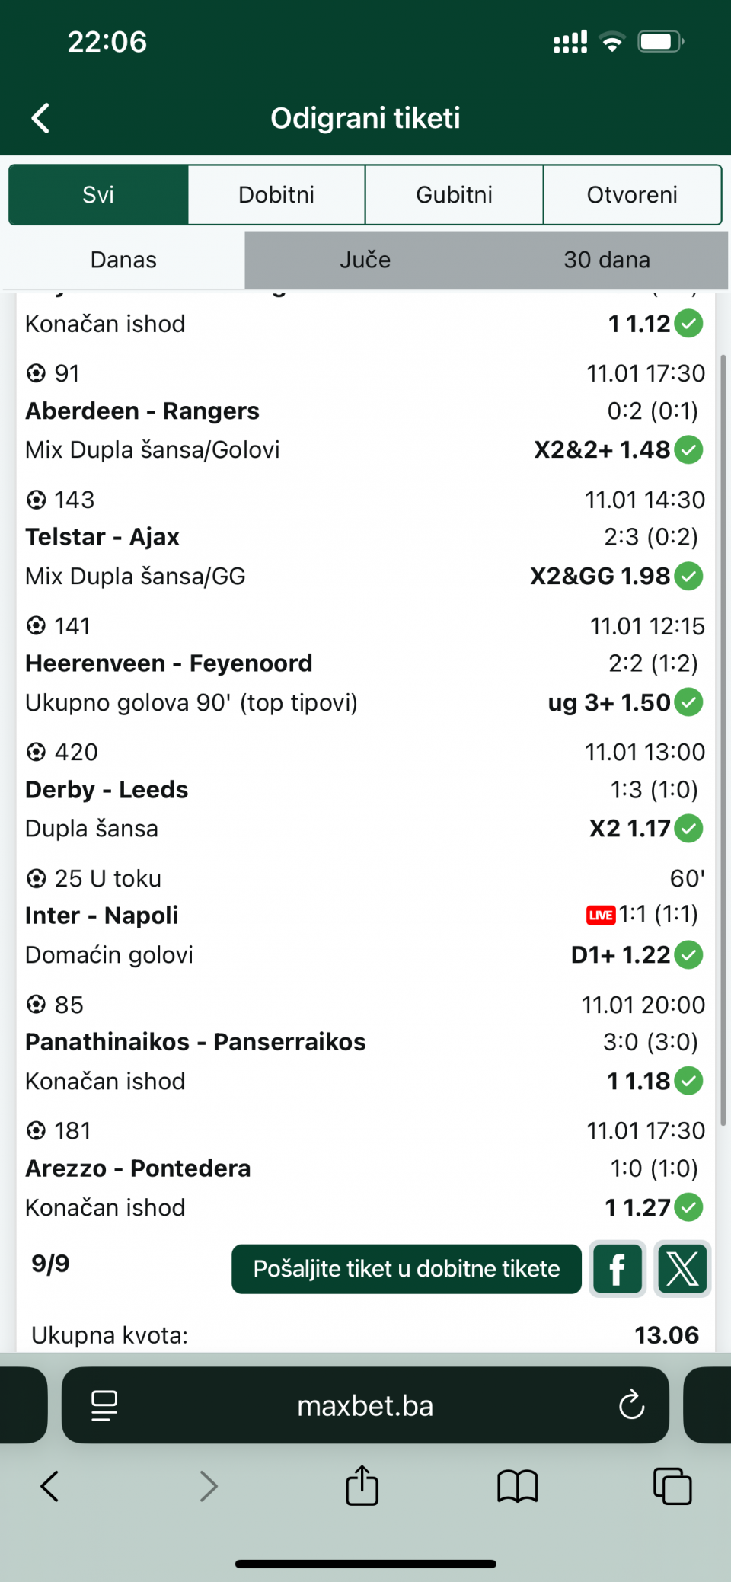Reload the maxbet.ba page
The image size is (731, 1582).
(x=631, y=1405)
